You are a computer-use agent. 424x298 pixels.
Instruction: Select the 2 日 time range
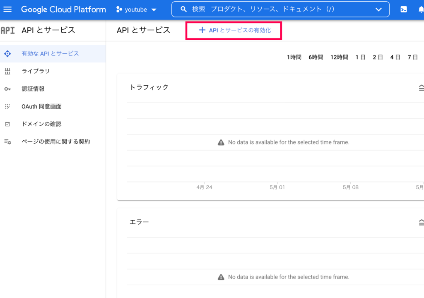pyautogui.click(x=378, y=57)
